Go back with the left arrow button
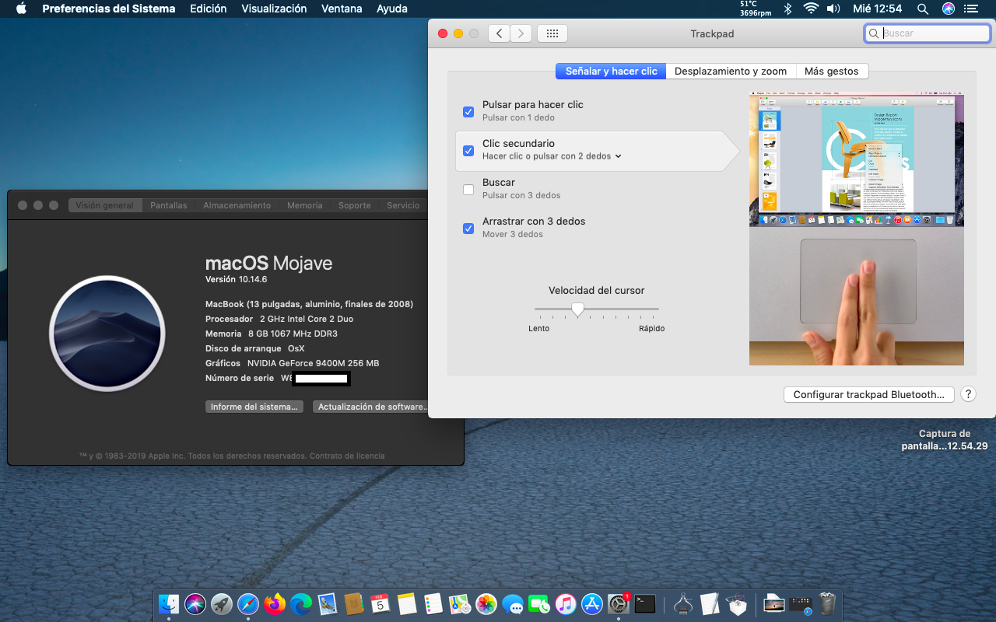The width and height of the screenshot is (996, 622). (x=499, y=33)
